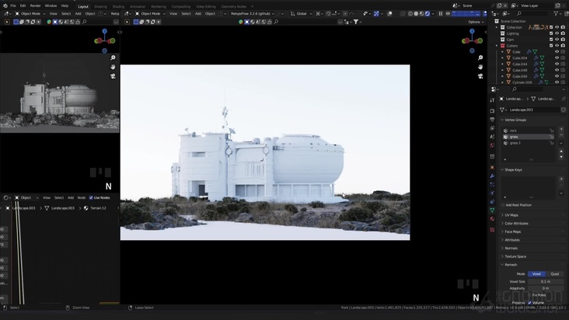Adjust the Voxel Size value field
Viewport: 569px width, 320px height.
(x=546, y=281)
